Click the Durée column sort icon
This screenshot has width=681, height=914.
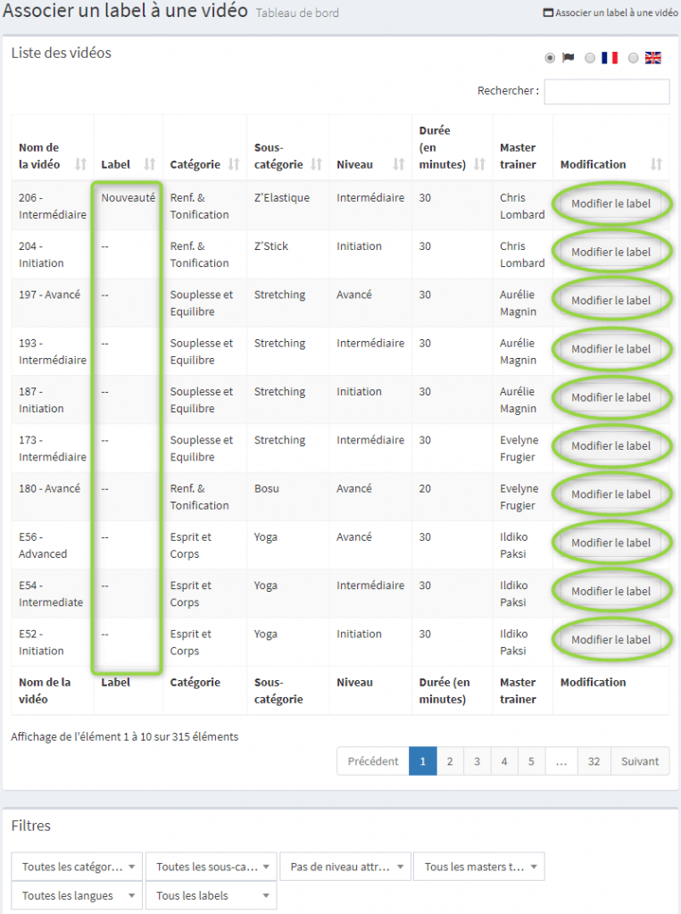point(480,164)
